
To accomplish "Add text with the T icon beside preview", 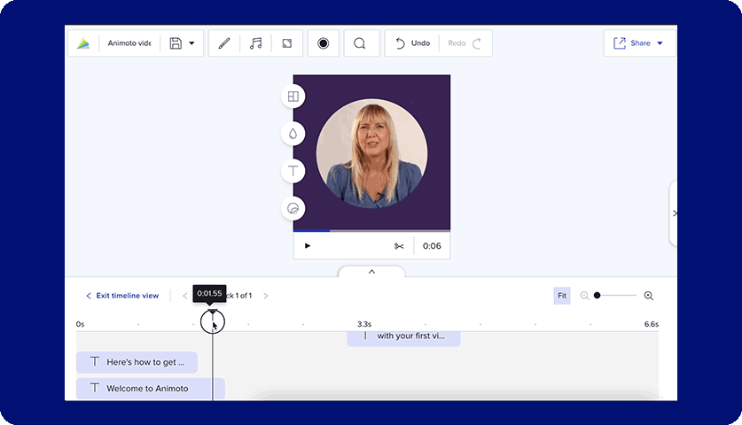I will pyautogui.click(x=293, y=171).
